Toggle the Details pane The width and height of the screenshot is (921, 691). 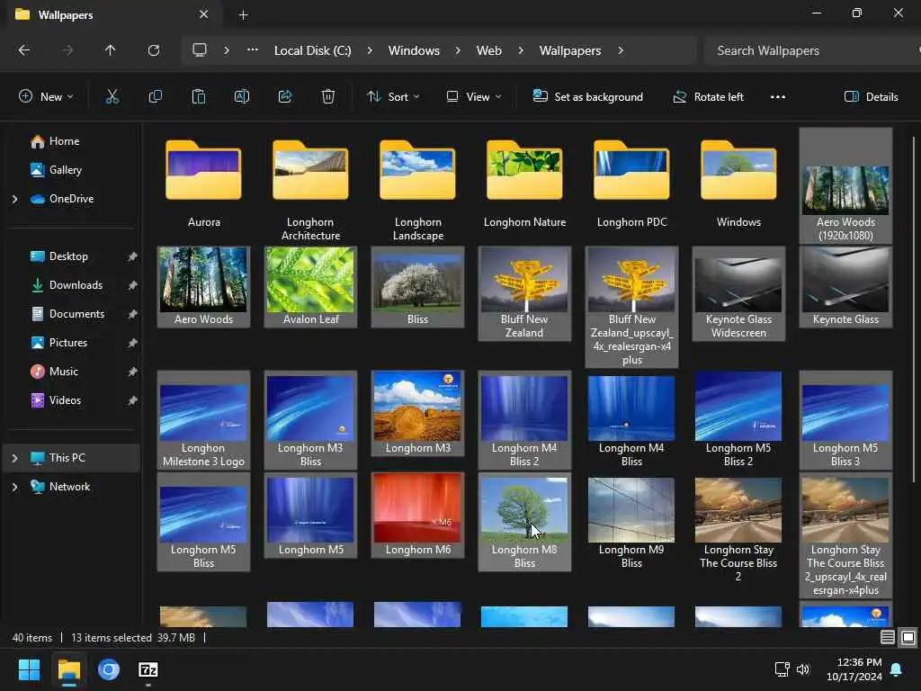point(871,97)
